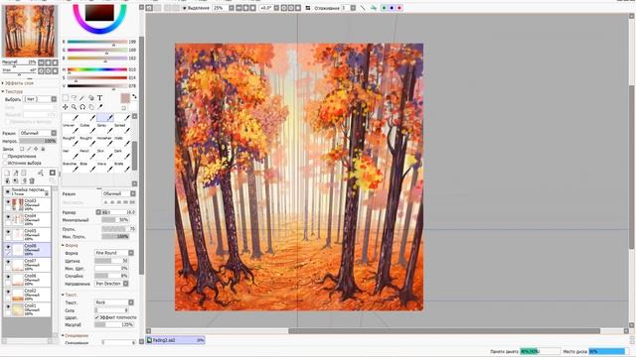Screen dimensions: 636x357
Task: Click the flip canvas horizontally icon in top toolbar
Action: (x=308, y=8)
